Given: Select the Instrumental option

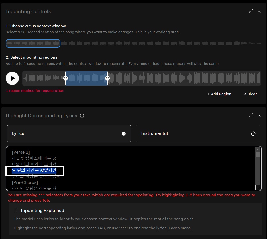Looking at the screenshot, I should click(x=198, y=133).
